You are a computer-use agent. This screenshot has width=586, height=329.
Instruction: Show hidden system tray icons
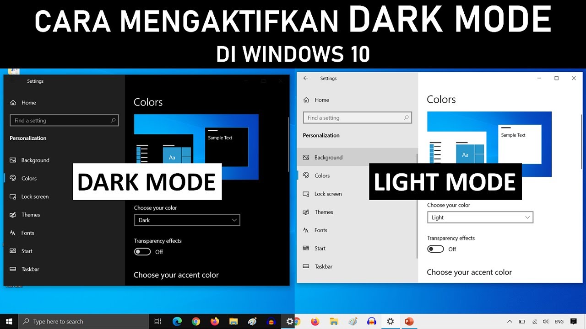510,322
